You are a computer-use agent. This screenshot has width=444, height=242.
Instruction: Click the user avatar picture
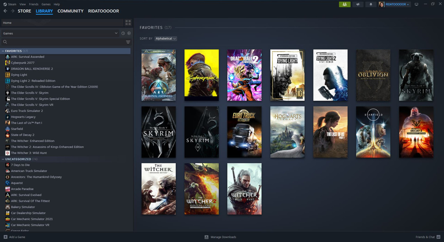coord(382,4)
